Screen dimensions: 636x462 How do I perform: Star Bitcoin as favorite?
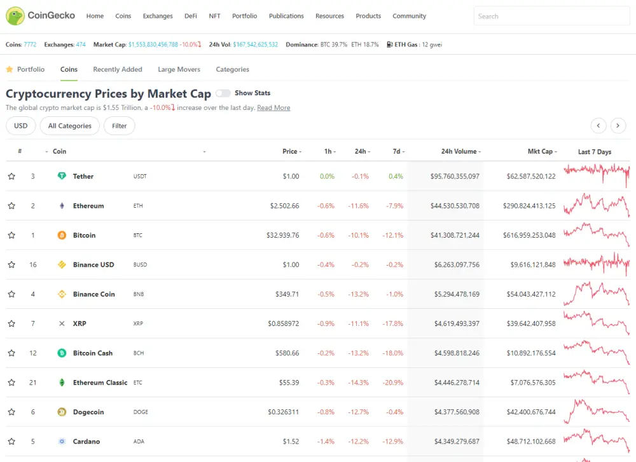point(11,235)
